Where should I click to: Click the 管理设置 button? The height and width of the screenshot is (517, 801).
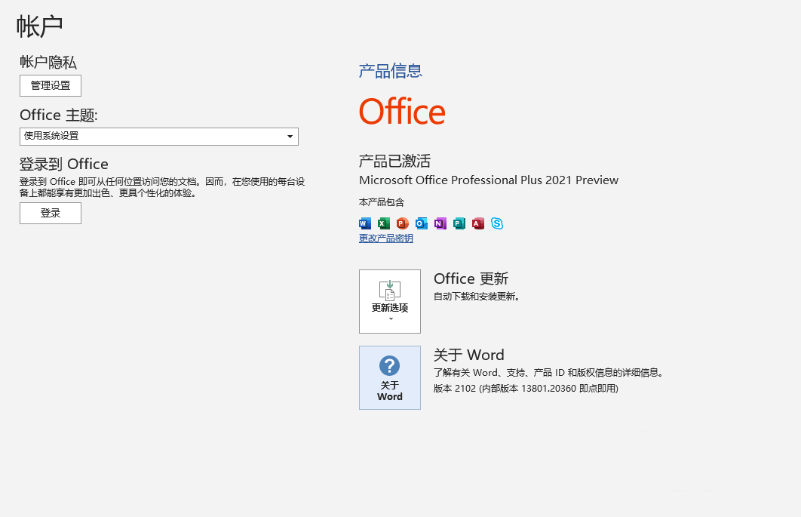51,85
